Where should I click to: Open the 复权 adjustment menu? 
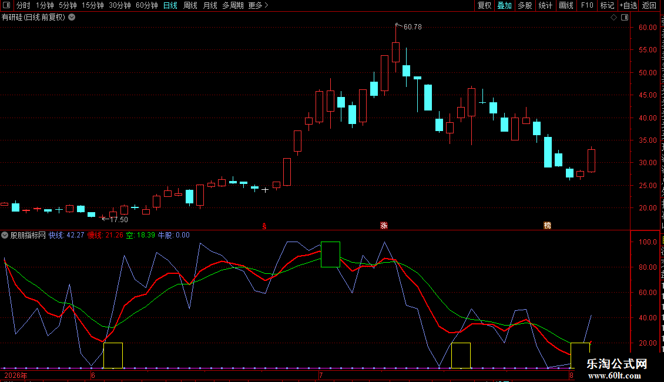(x=484, y=5)
